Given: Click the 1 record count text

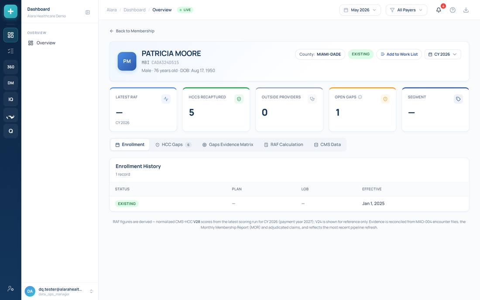Looking at the screenshot, I should (123, 174).
